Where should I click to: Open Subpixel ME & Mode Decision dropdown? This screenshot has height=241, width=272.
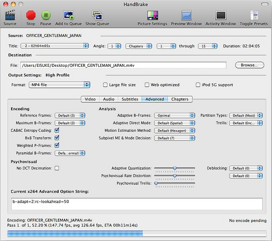coord(175,138)
